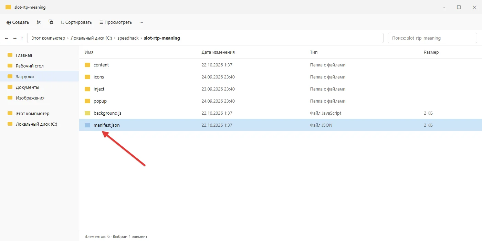This screenshot has width=482, height=241.
Task: Click the date 23.09.2026 23:40 for inject
Action: click(x=218, y=89)
